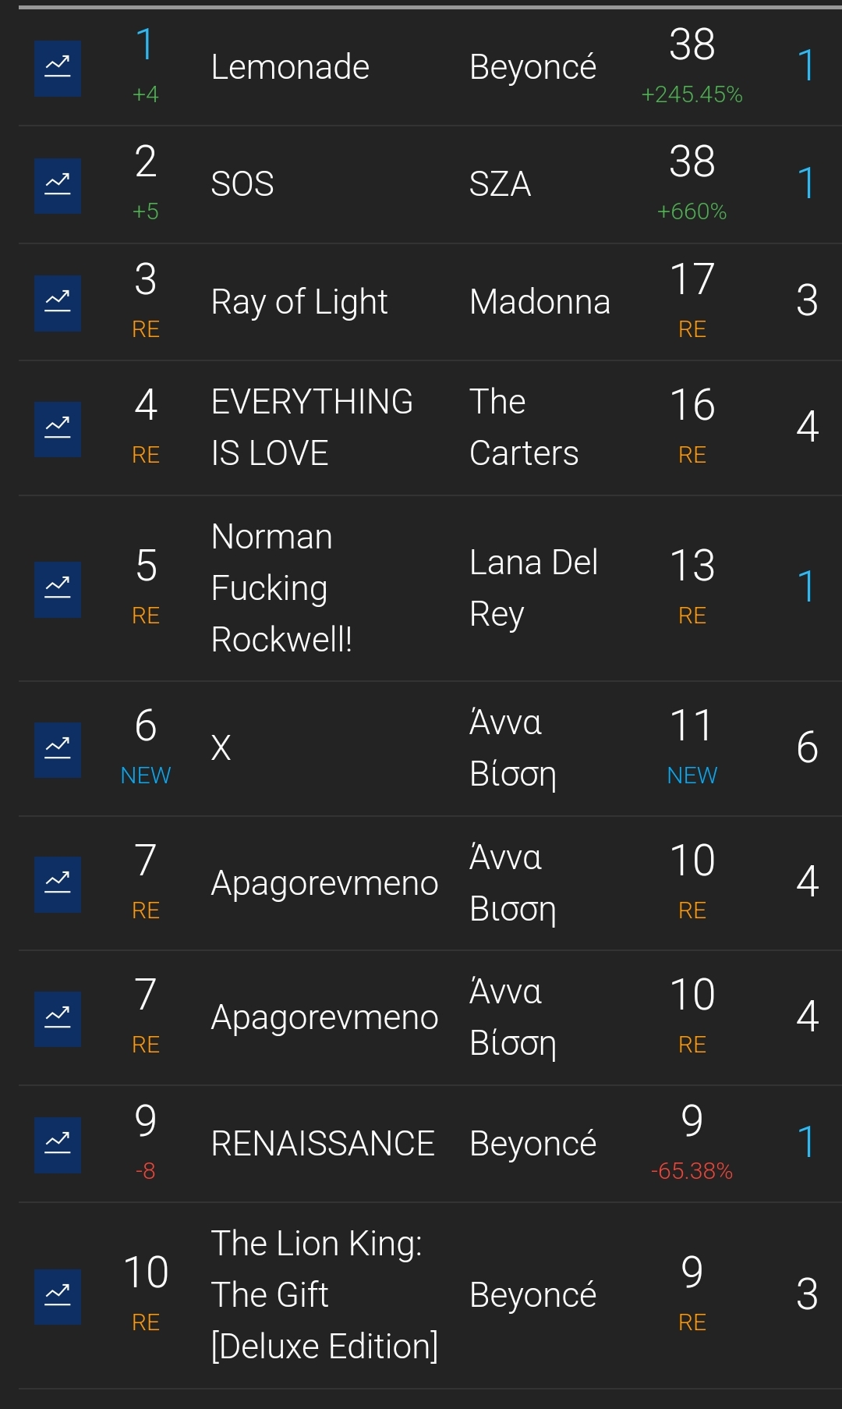Screen dimensions: 842x1409
Task: Open trend icon for Norman Fucking Rockwell!
Action: [58, 590]
